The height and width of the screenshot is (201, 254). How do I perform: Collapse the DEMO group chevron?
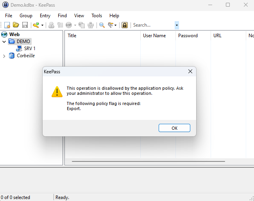point(4,42)
